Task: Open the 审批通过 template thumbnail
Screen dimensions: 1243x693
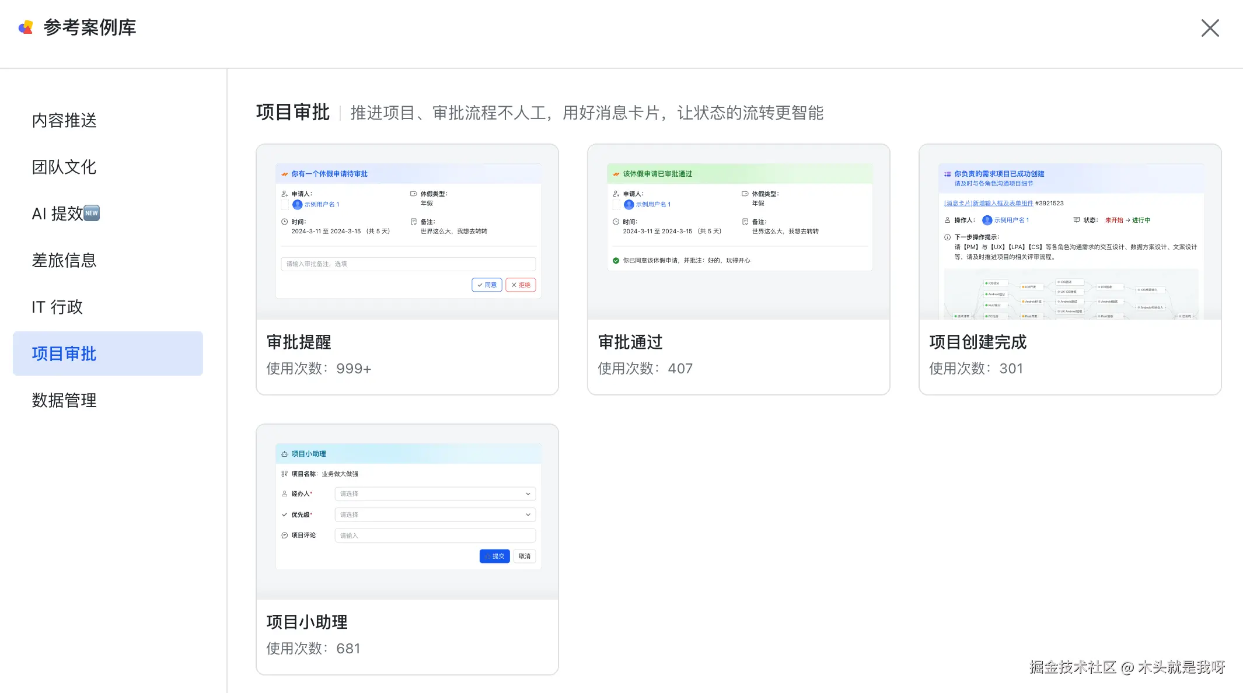Action: click(738, 232)
